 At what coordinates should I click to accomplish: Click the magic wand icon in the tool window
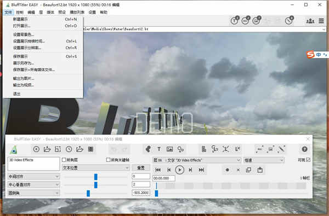[281, 149]
